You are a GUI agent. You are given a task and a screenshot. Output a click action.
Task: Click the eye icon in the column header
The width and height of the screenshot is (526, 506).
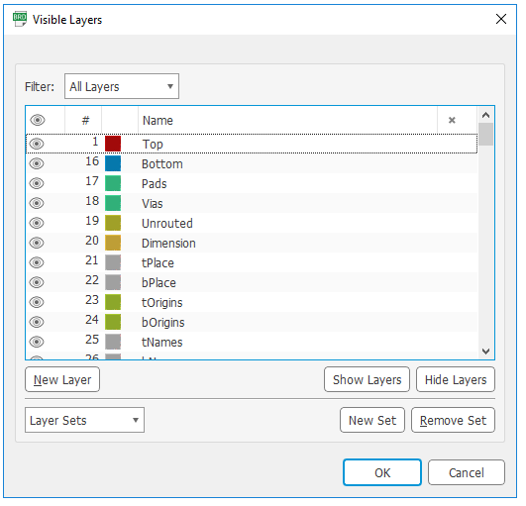[38, 121]
